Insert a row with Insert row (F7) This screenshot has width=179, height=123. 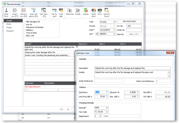point(15,12)
